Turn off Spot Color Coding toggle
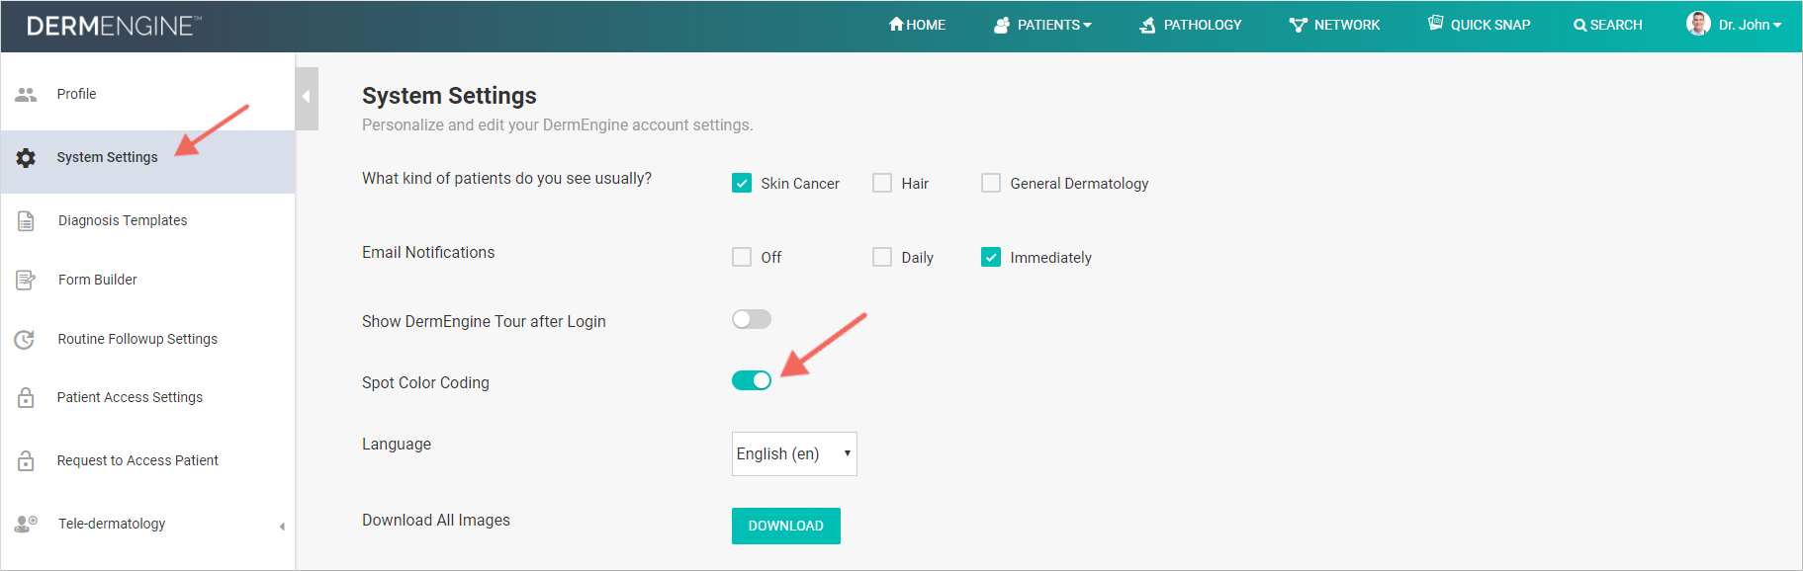 [x=752, y=380]
